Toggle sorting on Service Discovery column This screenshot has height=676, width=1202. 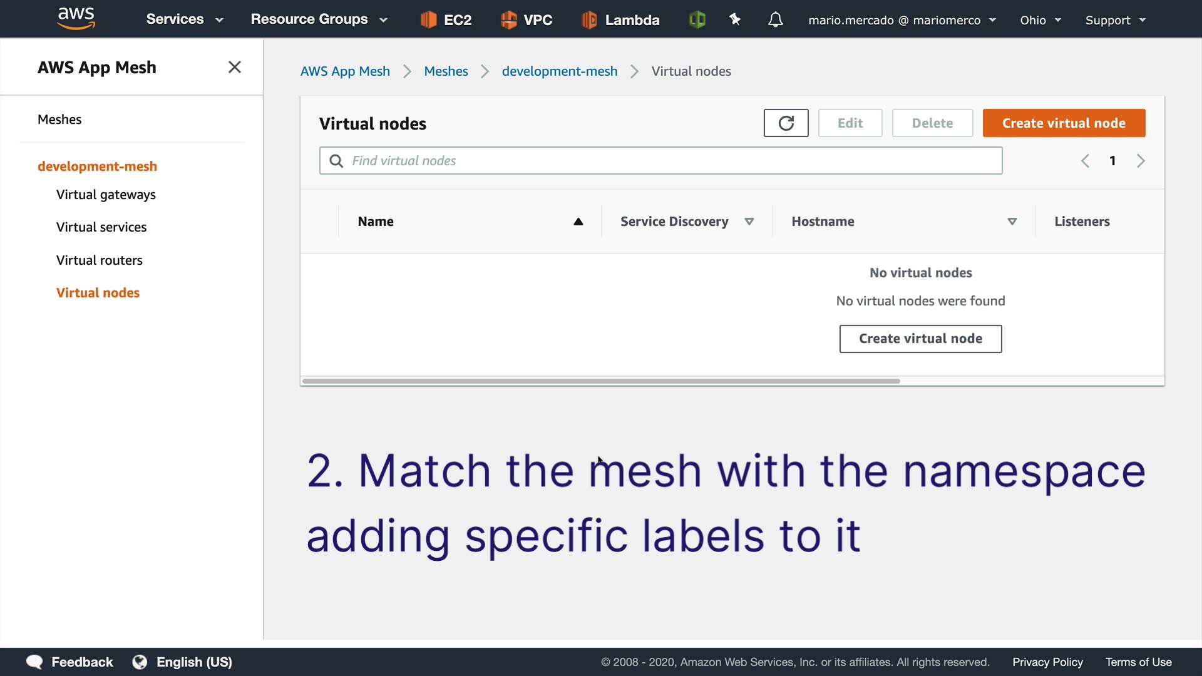(749, 222)
